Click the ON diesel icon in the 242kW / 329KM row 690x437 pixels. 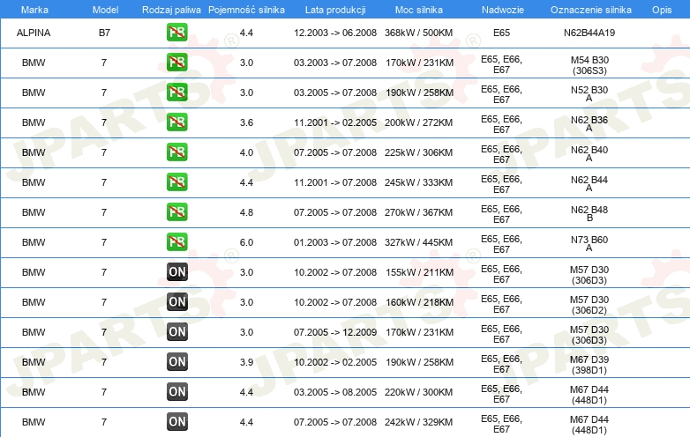click(176, 421)
